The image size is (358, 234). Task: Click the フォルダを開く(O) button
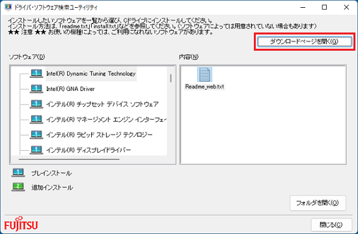click(x=318, y=203)
